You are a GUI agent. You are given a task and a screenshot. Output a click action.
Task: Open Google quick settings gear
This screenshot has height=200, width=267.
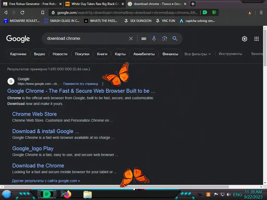click(245, 39)
